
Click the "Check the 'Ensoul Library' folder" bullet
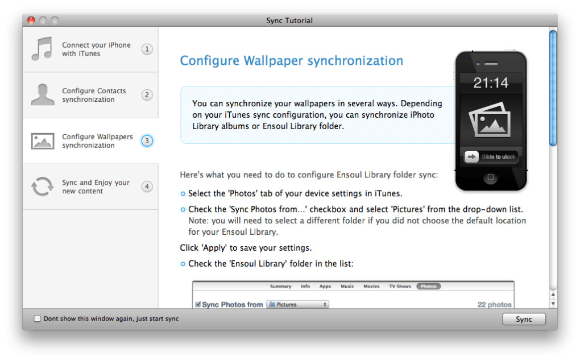pos(271,264)
